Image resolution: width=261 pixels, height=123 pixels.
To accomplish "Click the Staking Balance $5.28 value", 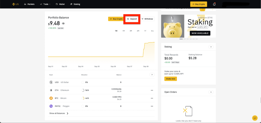I will click(193, 58).
